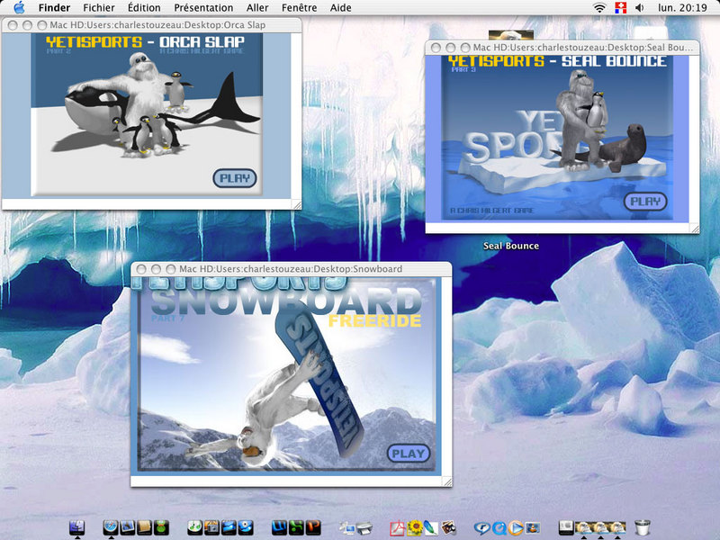Click the resize grip of Orca Slap window
This screenshot has width=720, height=540.
(297, 205)
